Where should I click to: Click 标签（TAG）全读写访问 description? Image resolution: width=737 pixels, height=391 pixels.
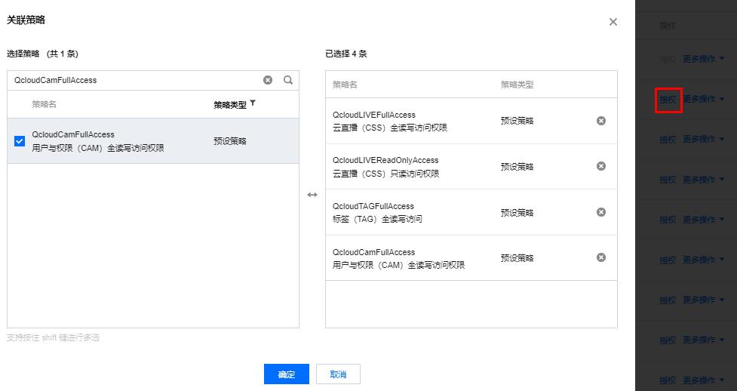pos(377,219)
